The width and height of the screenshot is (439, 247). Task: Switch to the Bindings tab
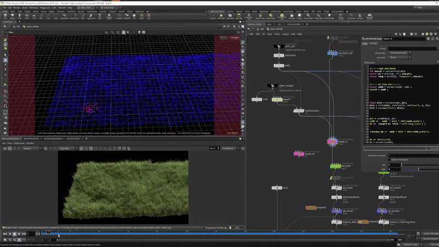click(373, 43)
